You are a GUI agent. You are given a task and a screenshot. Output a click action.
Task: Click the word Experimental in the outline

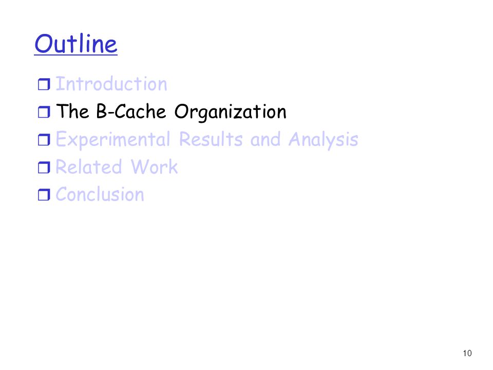tap(113, 140)
